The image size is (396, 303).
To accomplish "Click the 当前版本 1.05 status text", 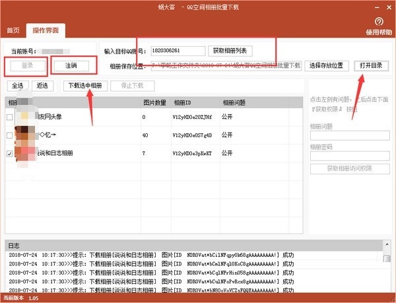I will coord(20,298).
